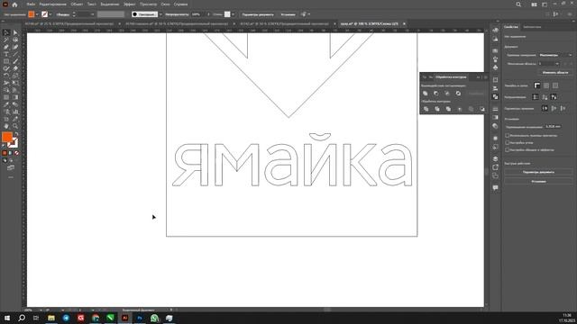Click the Crop pathfinder icon
This screenshot has width=577, height=324.
460,109
